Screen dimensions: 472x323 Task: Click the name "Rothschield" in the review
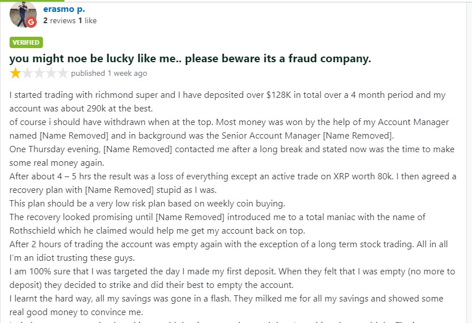pos(37,231)
